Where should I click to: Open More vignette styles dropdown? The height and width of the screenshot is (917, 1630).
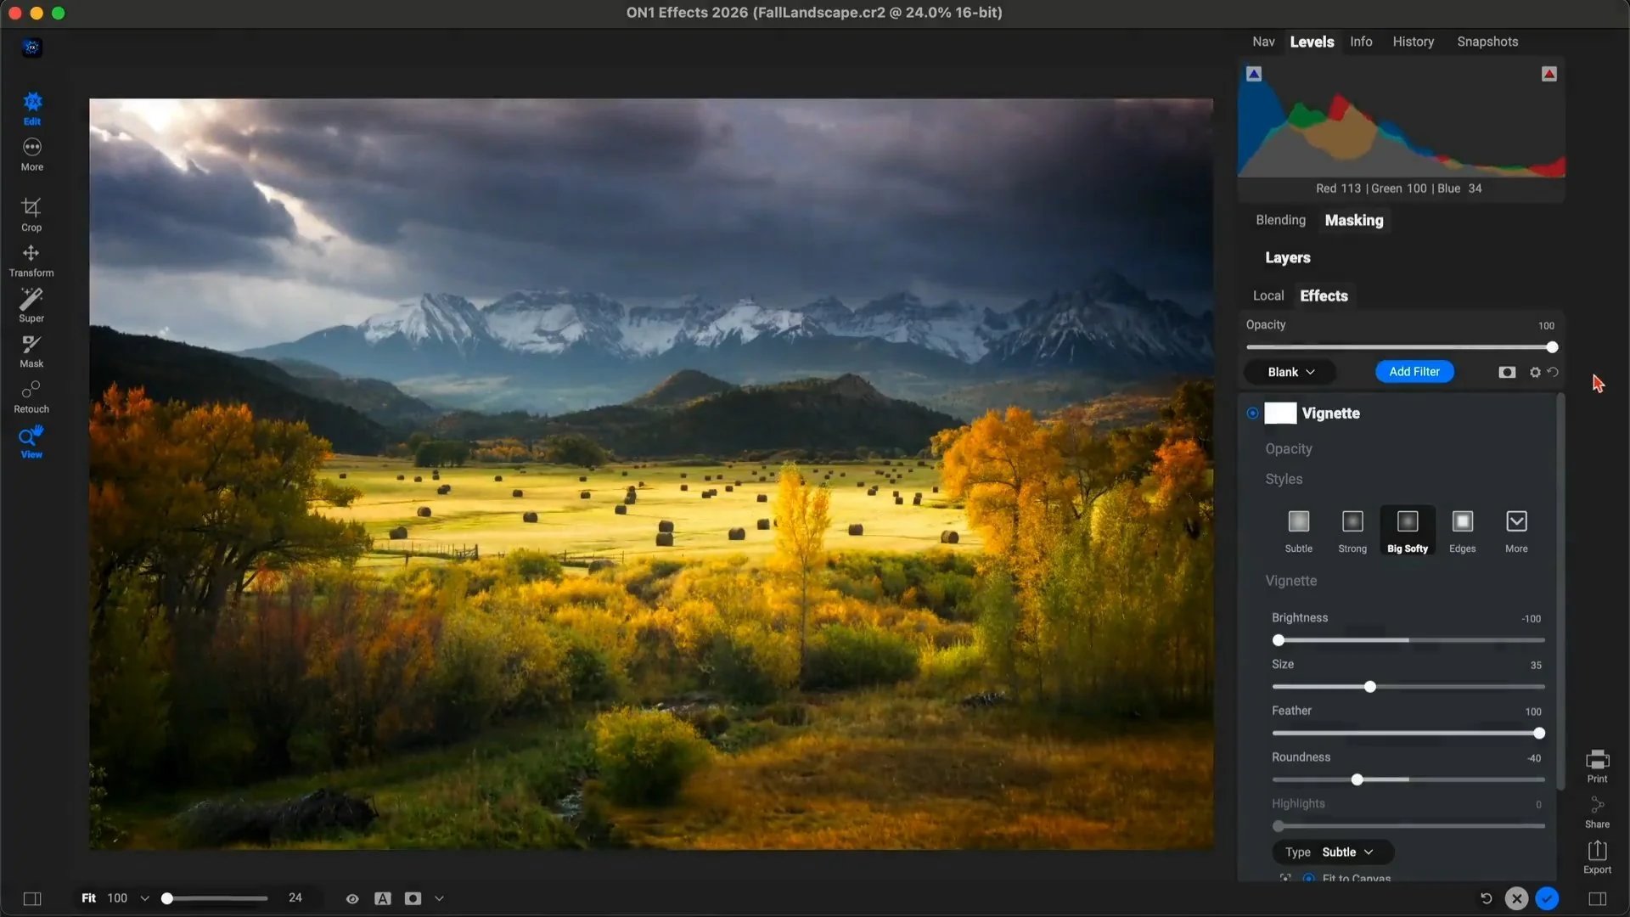click(x=1516, y=532)
